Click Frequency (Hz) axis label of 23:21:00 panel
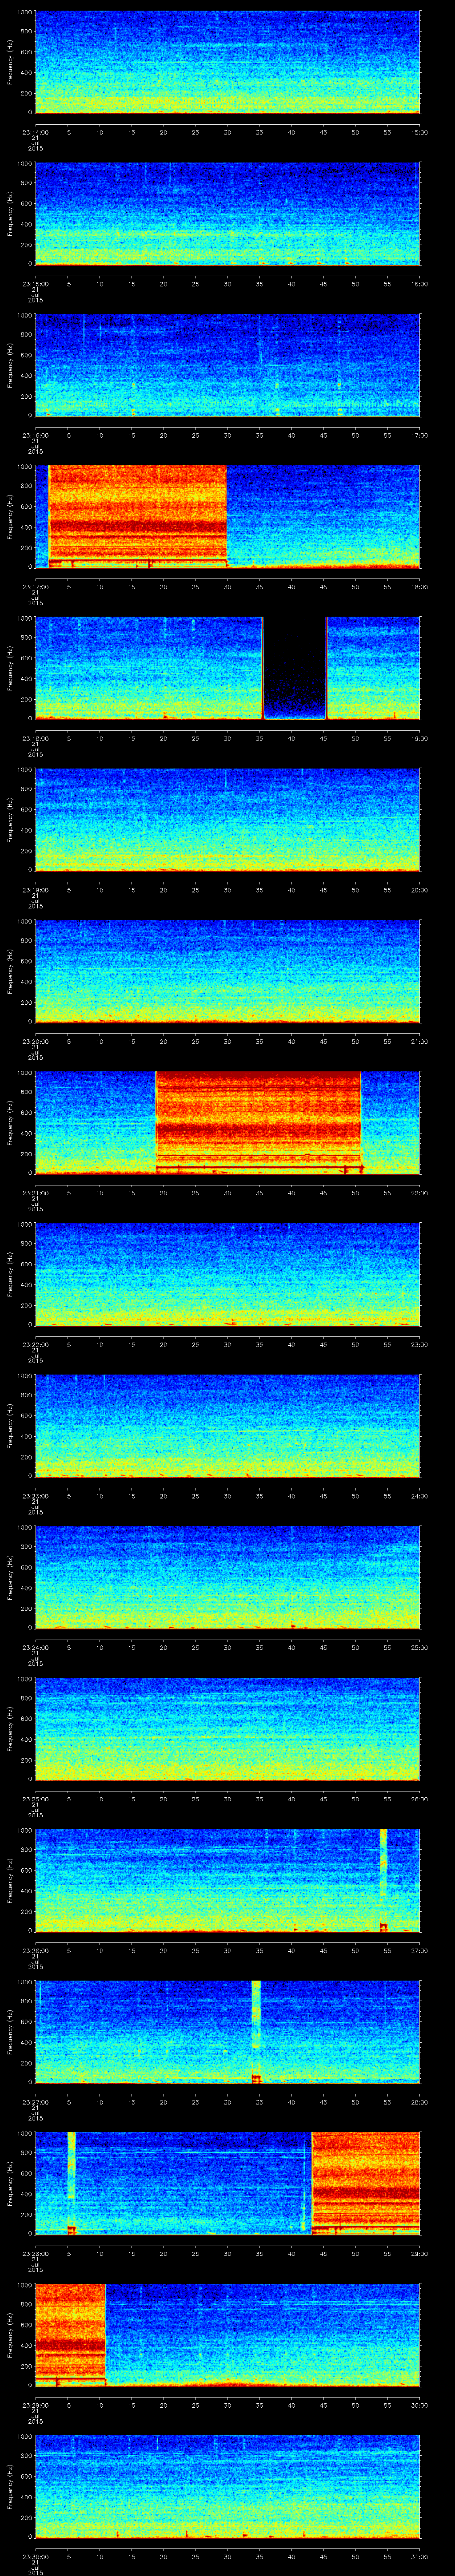Image resolution: width=455 pixels, height=2576 pixels. click(10, 1122)
